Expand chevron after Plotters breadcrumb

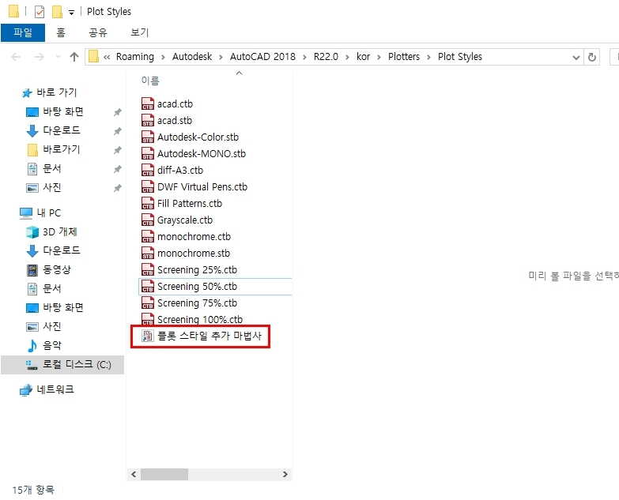(428, 57)
